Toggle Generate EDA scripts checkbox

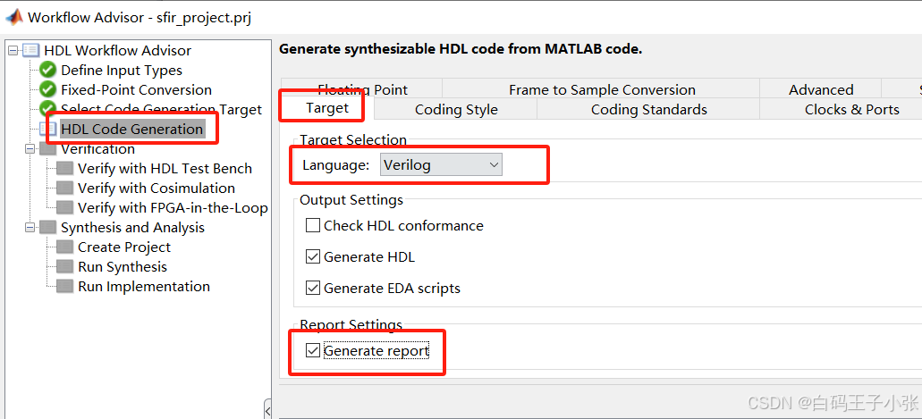(313, 289)
